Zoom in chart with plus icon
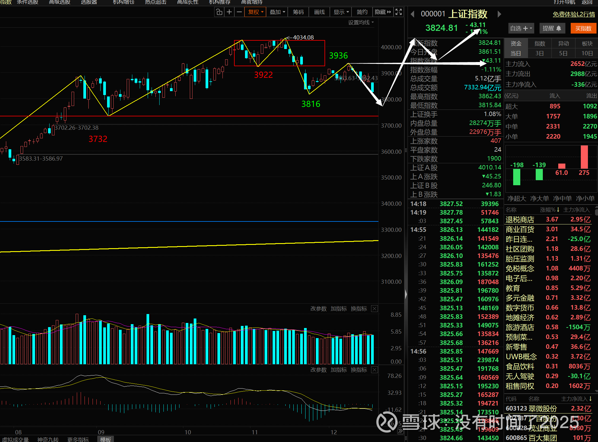Image resolution: width=598 pixels, height=442 pixels. click(229, 12)
